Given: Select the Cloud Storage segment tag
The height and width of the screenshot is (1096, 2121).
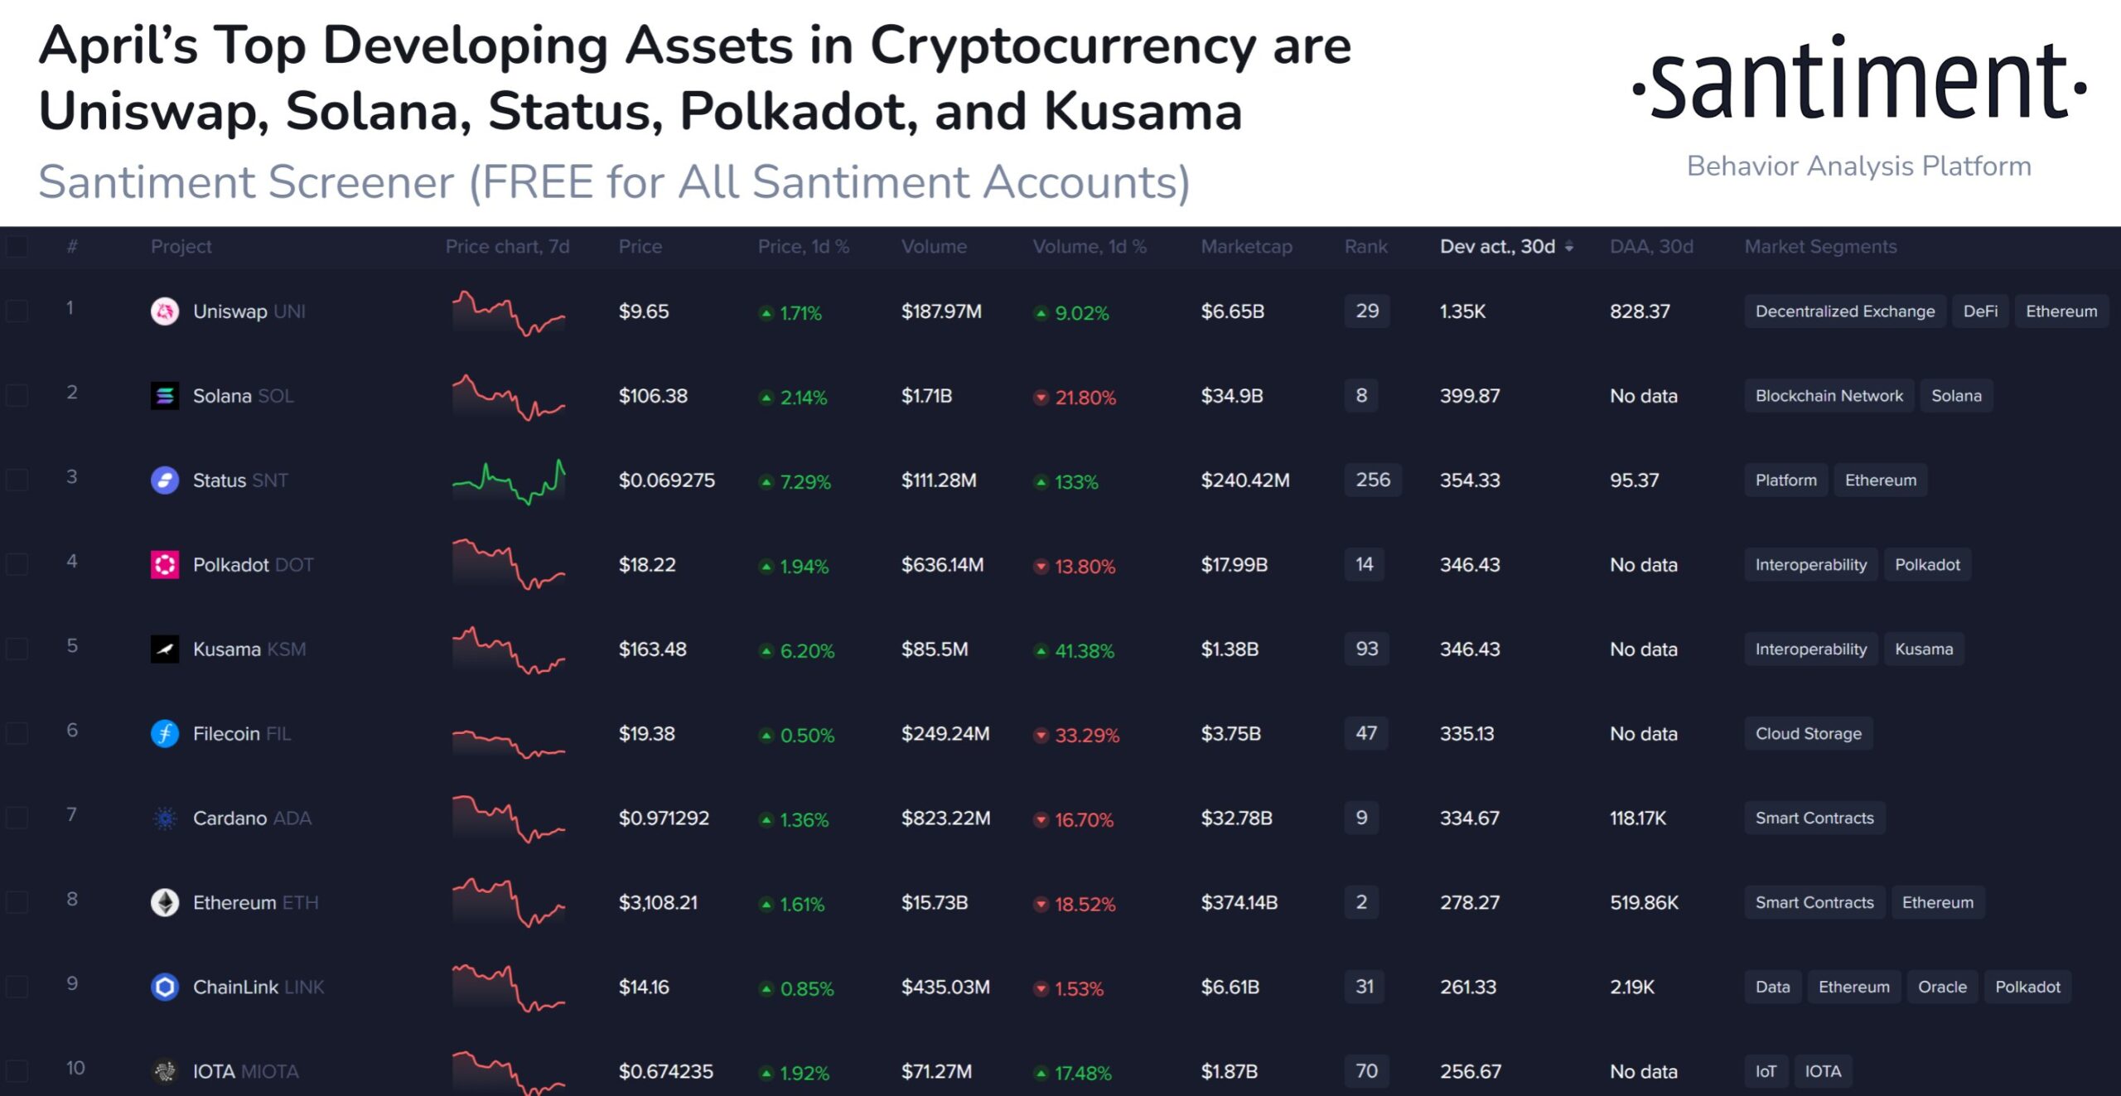Looking at the screenshot, I should pos(1809,734).
